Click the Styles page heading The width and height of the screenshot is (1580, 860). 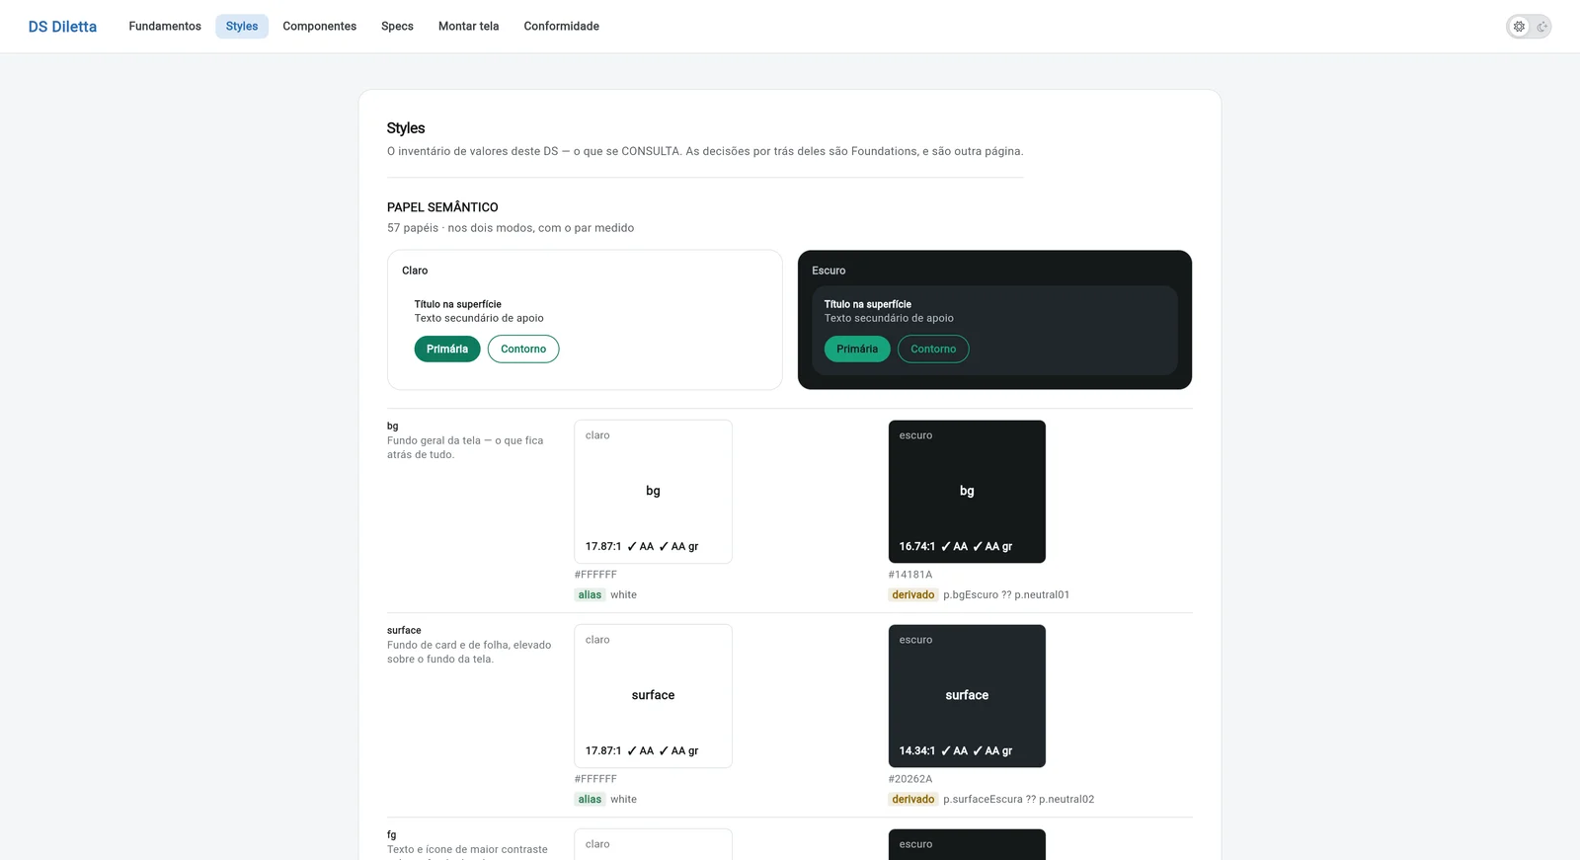[x=406, y=128]
